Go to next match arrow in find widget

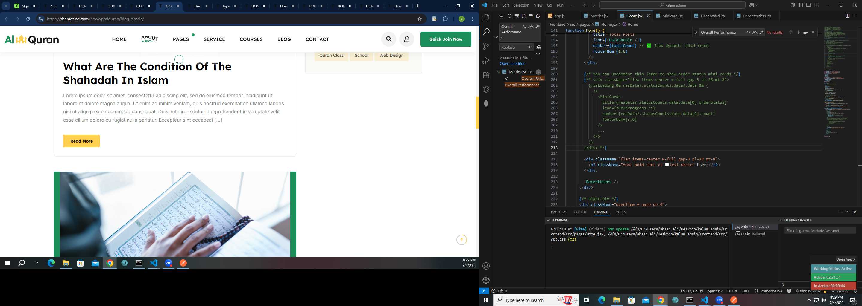[798, 32]
